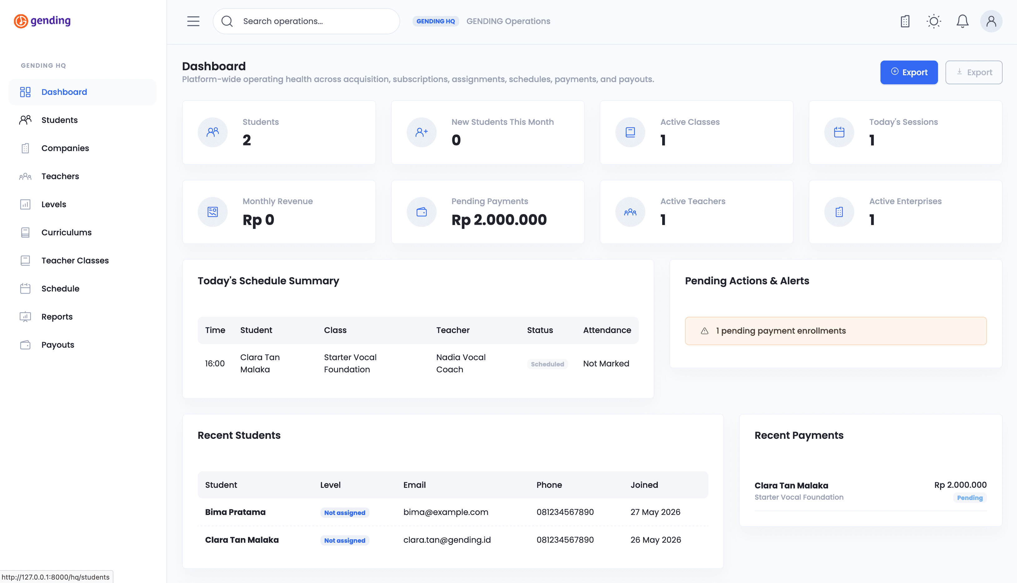Click Not Marked attendance cell

(x=606, y=364)
